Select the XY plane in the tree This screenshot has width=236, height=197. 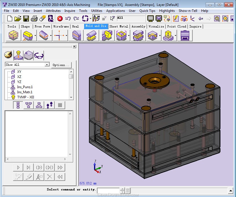click(19, 71)
